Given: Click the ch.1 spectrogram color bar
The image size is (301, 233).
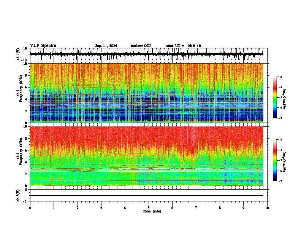Looking at the screenshot, I should click(275, 97).
